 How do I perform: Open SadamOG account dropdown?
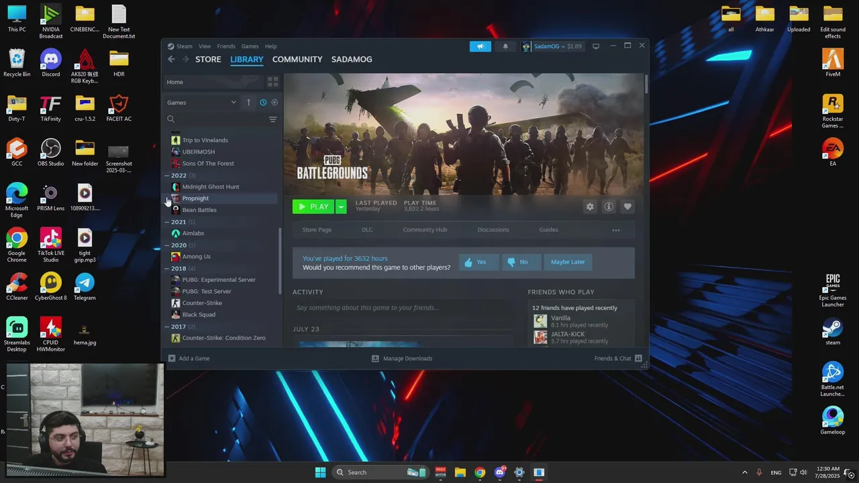click(552, 46)
